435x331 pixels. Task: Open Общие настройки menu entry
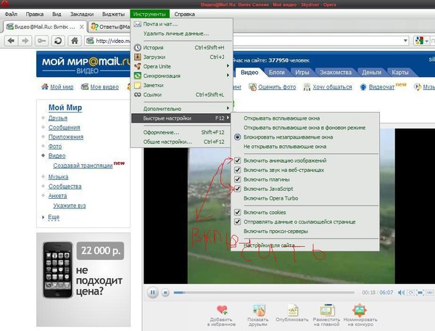click(182, 142)
